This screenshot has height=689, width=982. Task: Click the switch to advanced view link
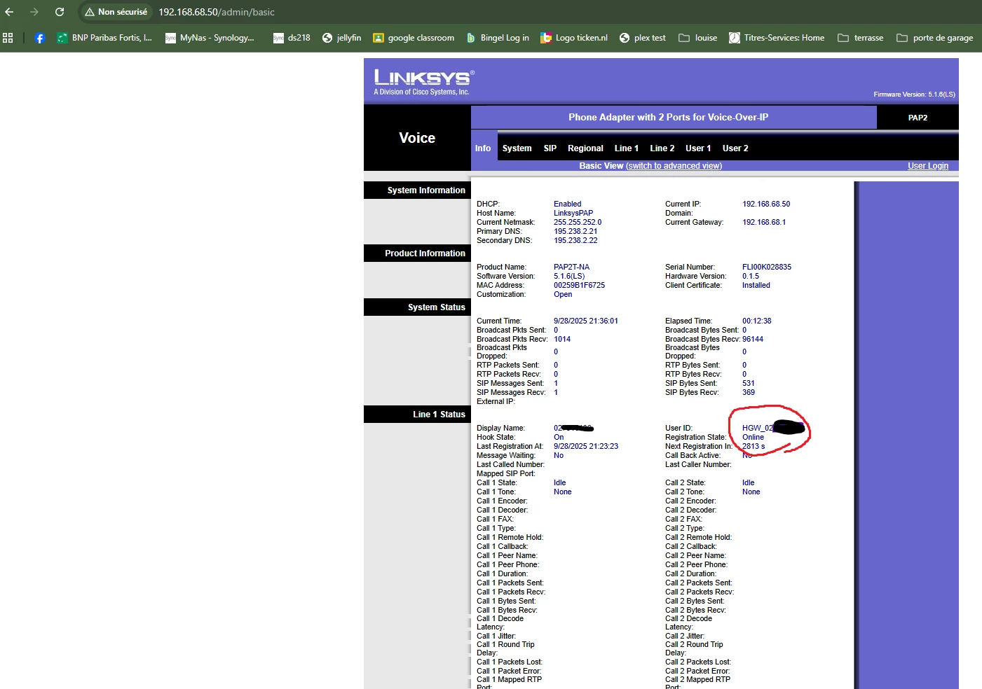[x=674, y=166]
